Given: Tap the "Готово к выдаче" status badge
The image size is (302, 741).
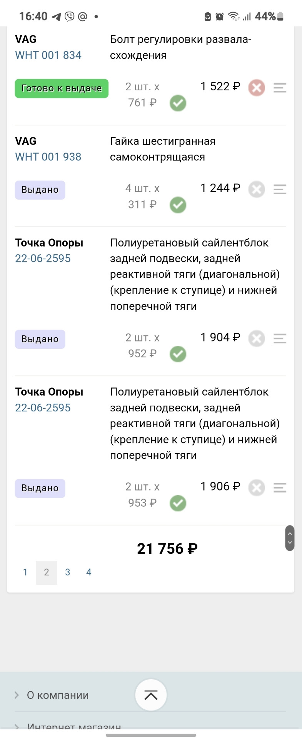Looking at the screenshot, I should pos(62,88).
